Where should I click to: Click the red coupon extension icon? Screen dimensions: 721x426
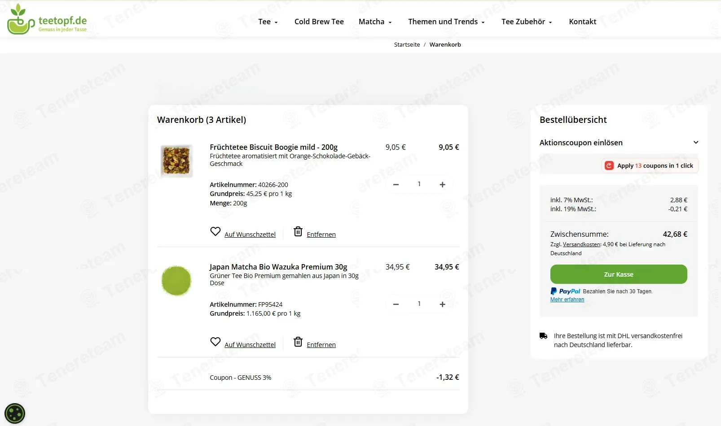[x=609, y=165]
